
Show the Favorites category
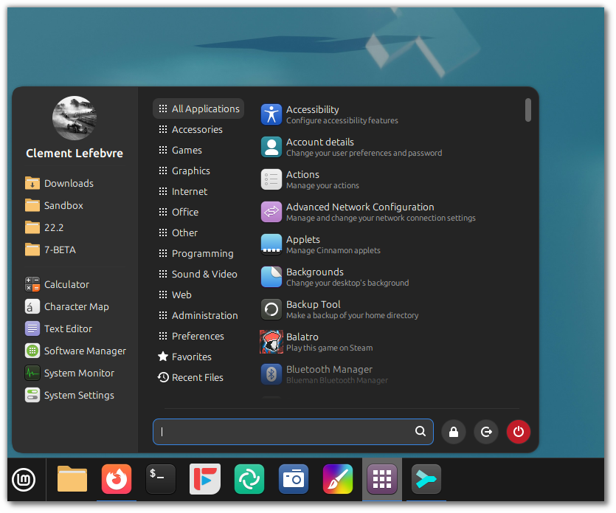191,357
